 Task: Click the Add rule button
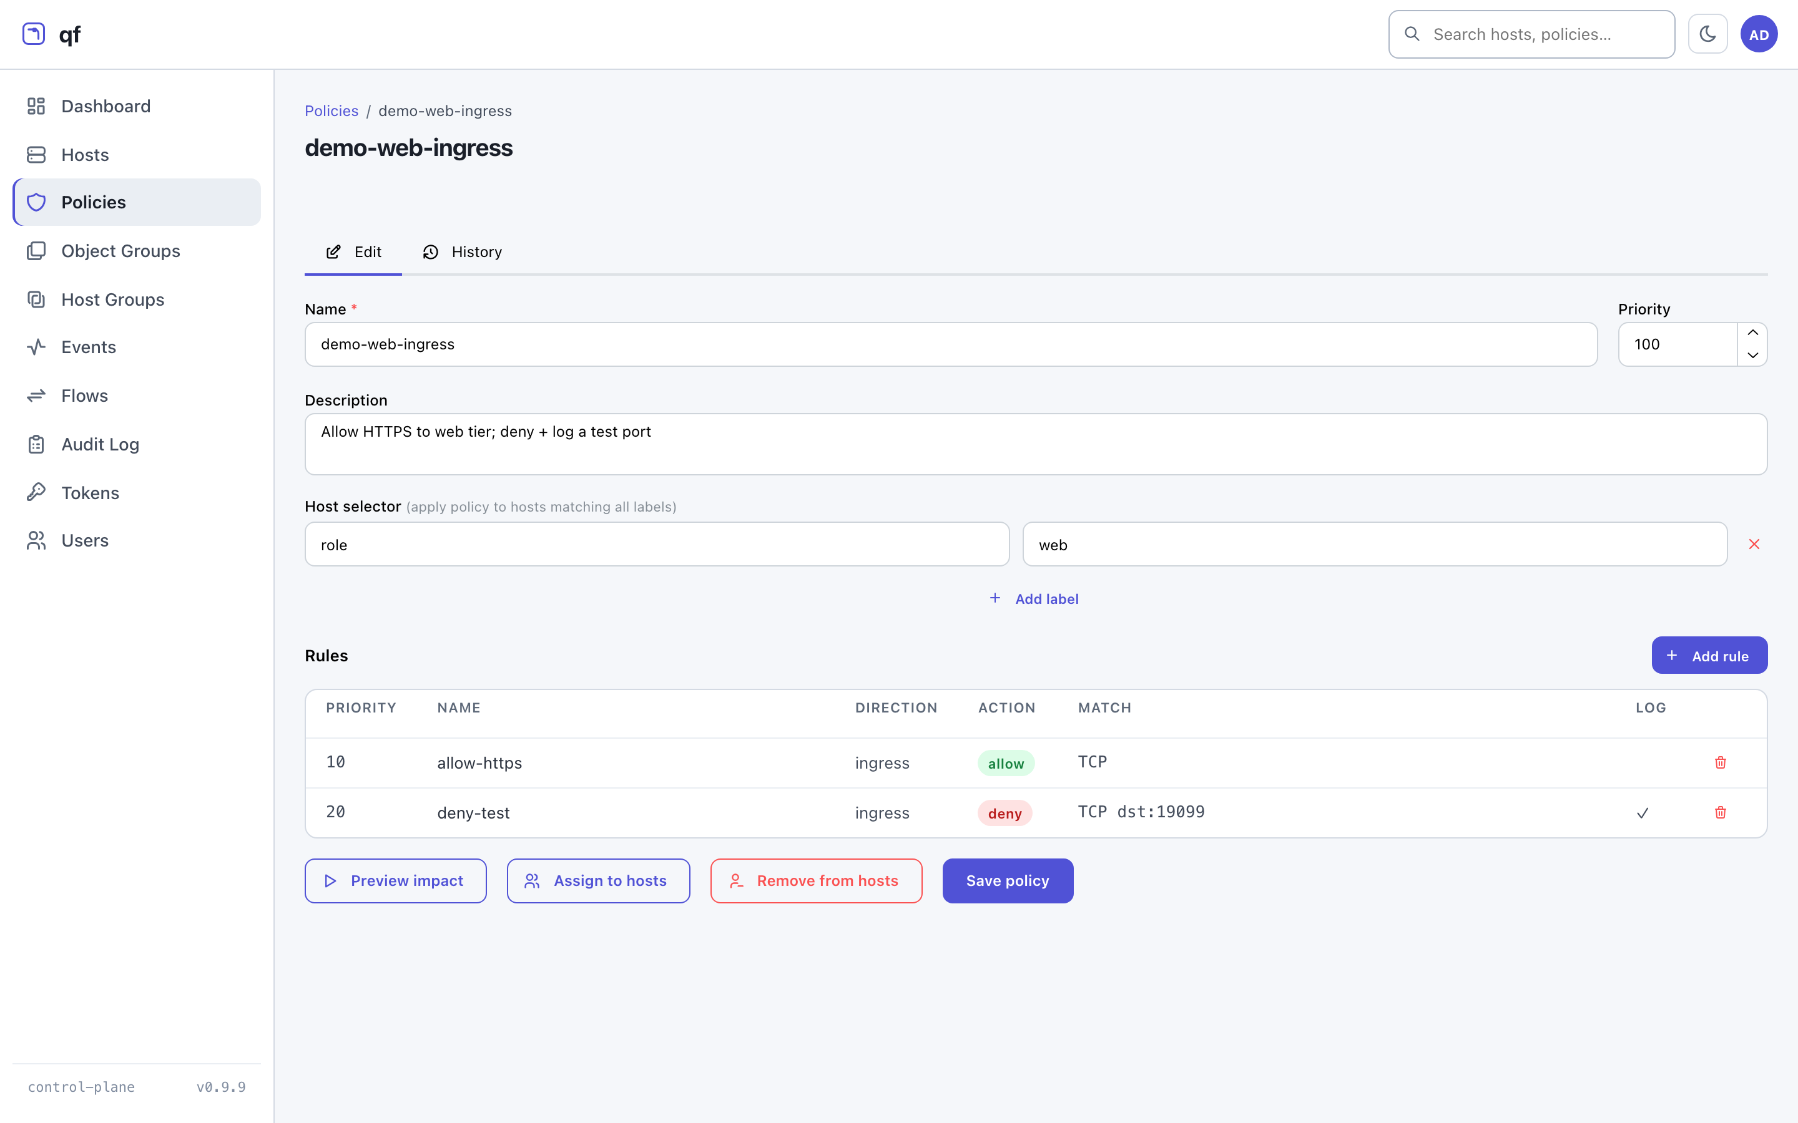(1709, 655)
